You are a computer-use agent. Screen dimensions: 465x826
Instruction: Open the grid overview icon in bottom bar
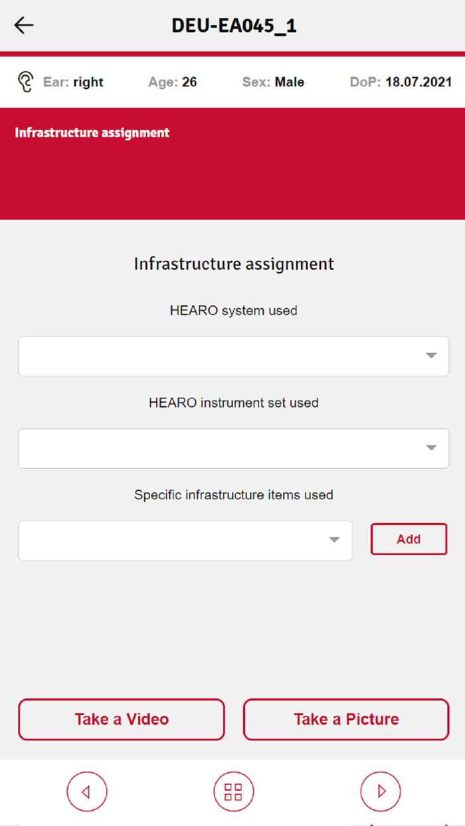tap(233, 791)
